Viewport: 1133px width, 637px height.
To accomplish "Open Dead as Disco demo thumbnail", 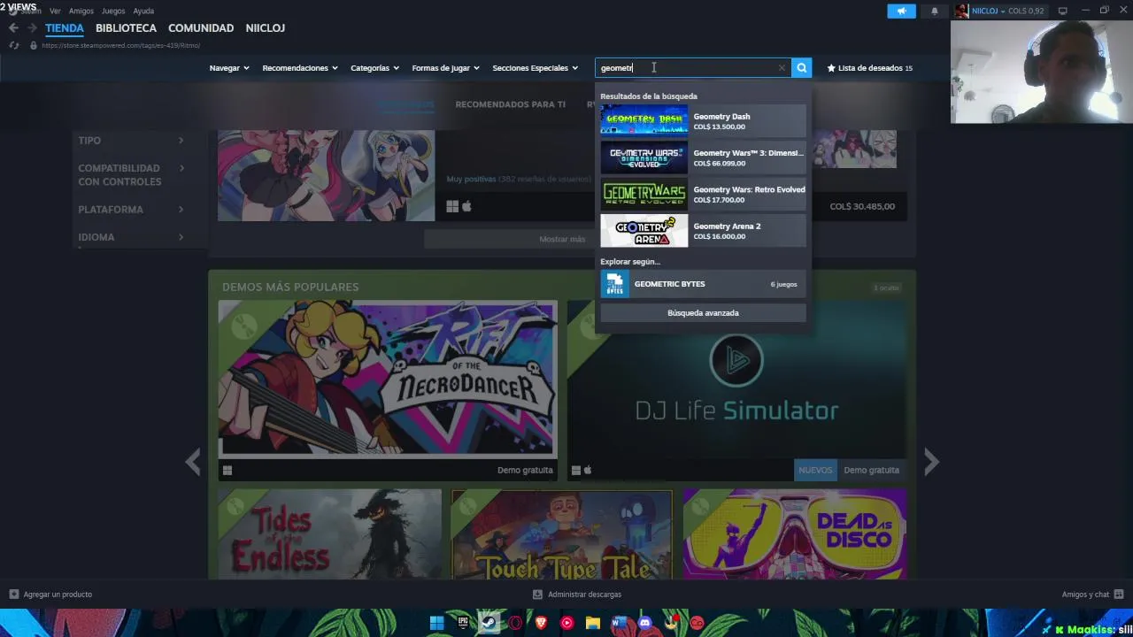I will [794, 533].
